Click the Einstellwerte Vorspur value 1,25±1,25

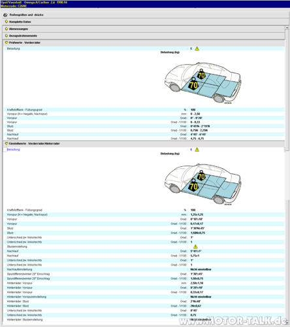point(197,215)
